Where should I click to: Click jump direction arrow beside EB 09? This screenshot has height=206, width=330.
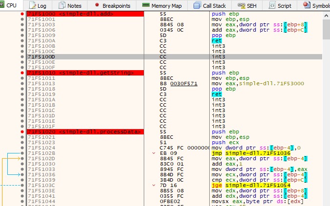154,153
